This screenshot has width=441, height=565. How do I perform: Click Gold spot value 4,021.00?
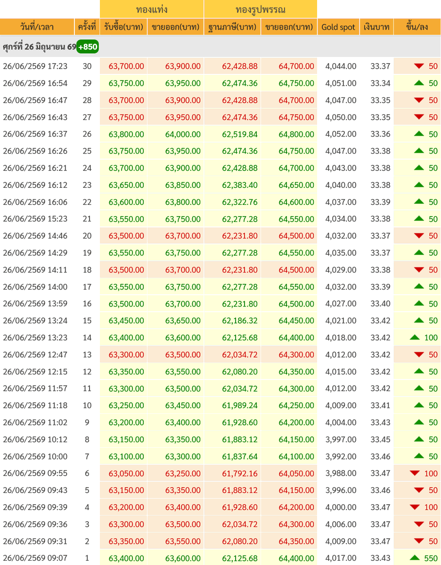[x=341, y=321]
